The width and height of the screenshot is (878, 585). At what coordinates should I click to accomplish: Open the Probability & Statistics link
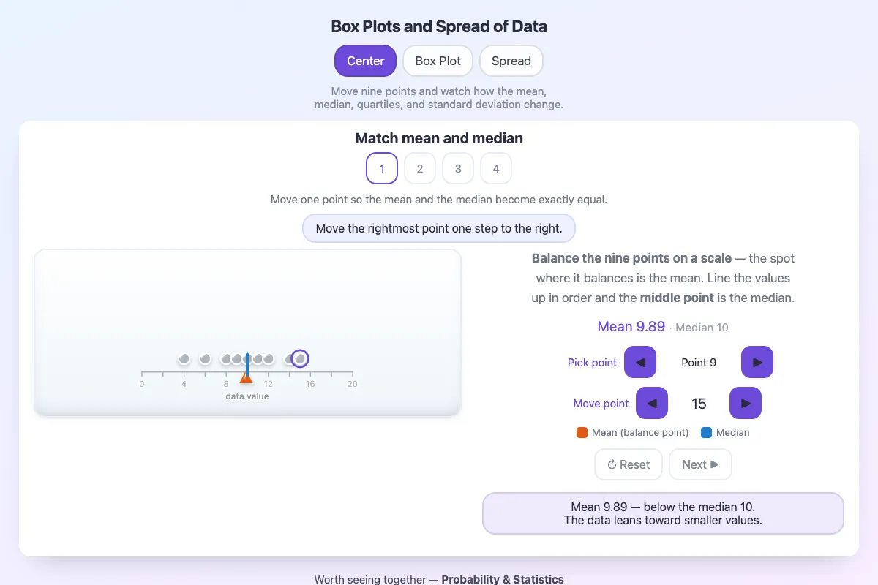pos(503,579)
